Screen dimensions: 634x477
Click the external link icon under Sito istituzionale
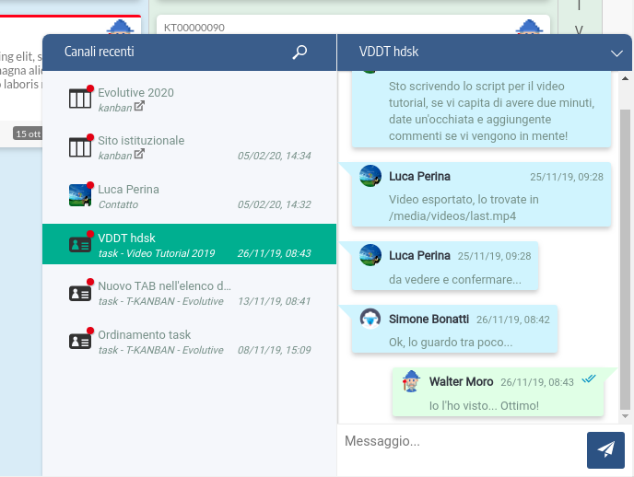[140, 155]
